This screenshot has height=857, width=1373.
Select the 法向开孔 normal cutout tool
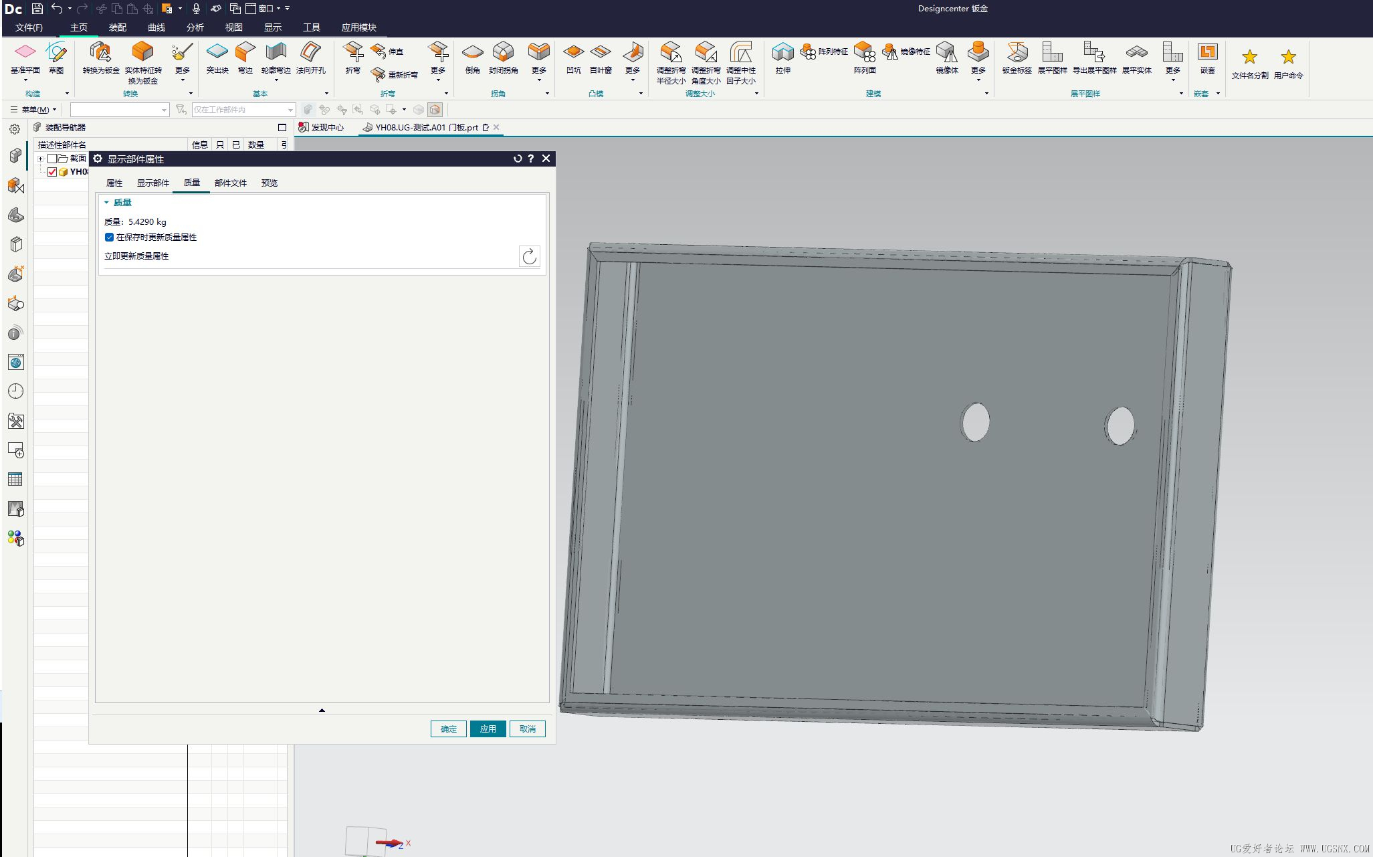point(310,58)
